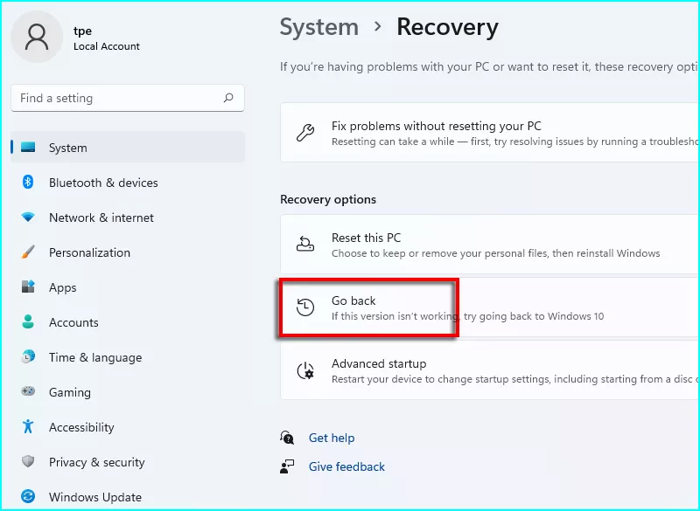Click the Accounts person icon
700x511 pixels.
28,321
